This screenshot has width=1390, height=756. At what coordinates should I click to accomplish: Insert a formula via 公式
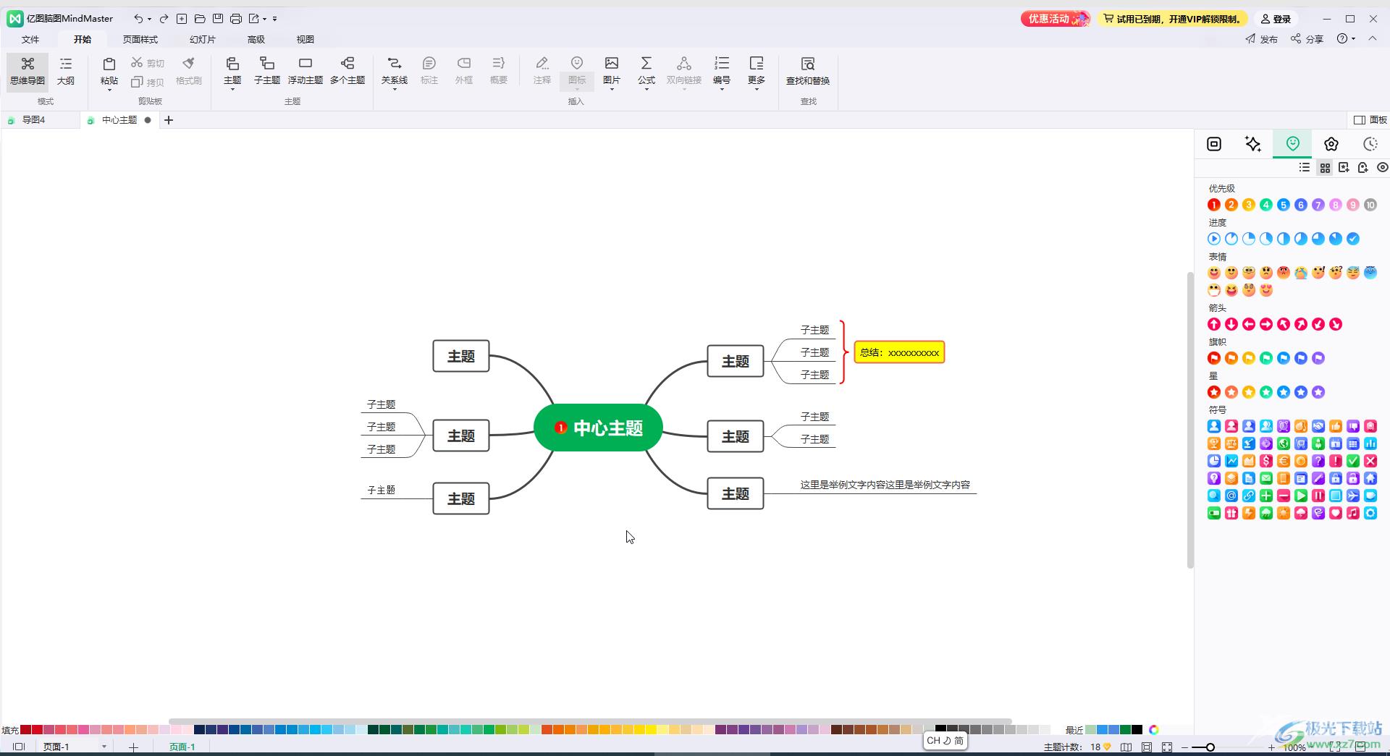tap(646, 71)
